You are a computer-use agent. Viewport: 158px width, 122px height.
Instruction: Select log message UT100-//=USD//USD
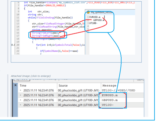click(x=118, y=90)
